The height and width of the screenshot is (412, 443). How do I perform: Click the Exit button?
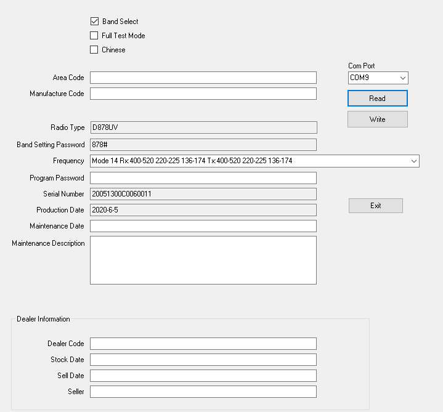(x=375, y=206)
